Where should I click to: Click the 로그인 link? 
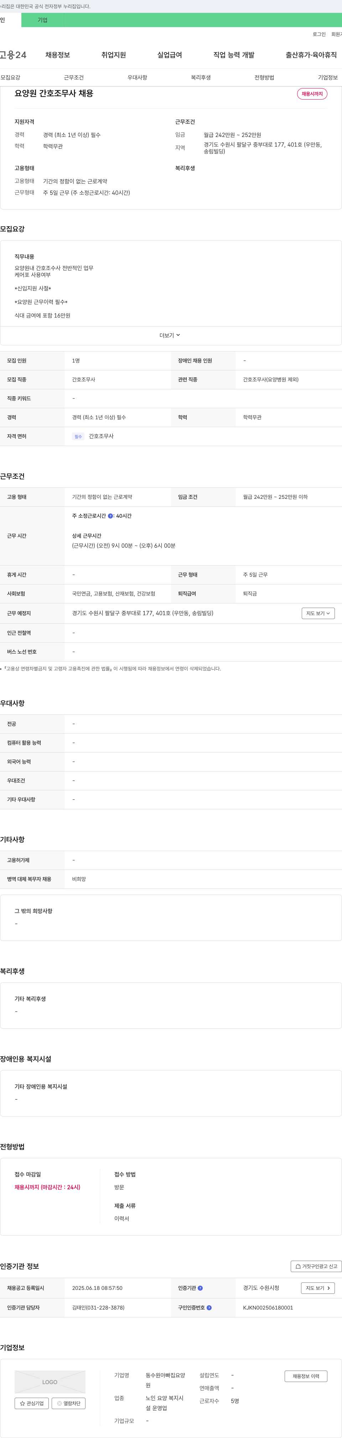[x=318, y=35]
